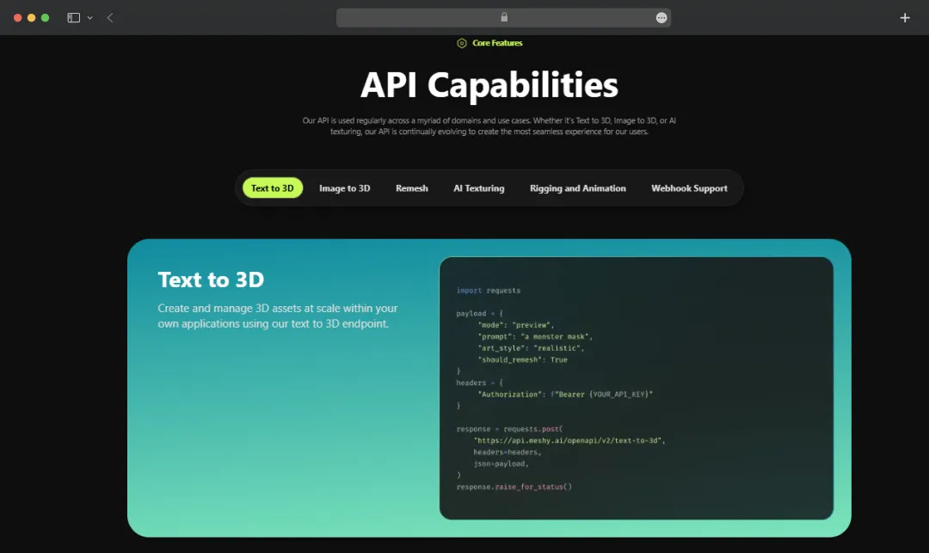Click the API intro paragraph text

click(x=489, y=126)
